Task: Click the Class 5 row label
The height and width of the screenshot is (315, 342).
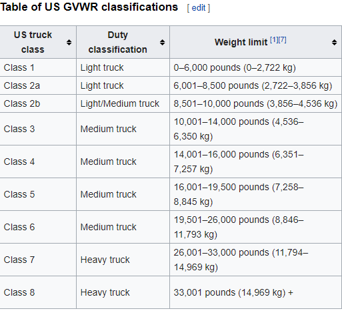Action: coord(19,194)
